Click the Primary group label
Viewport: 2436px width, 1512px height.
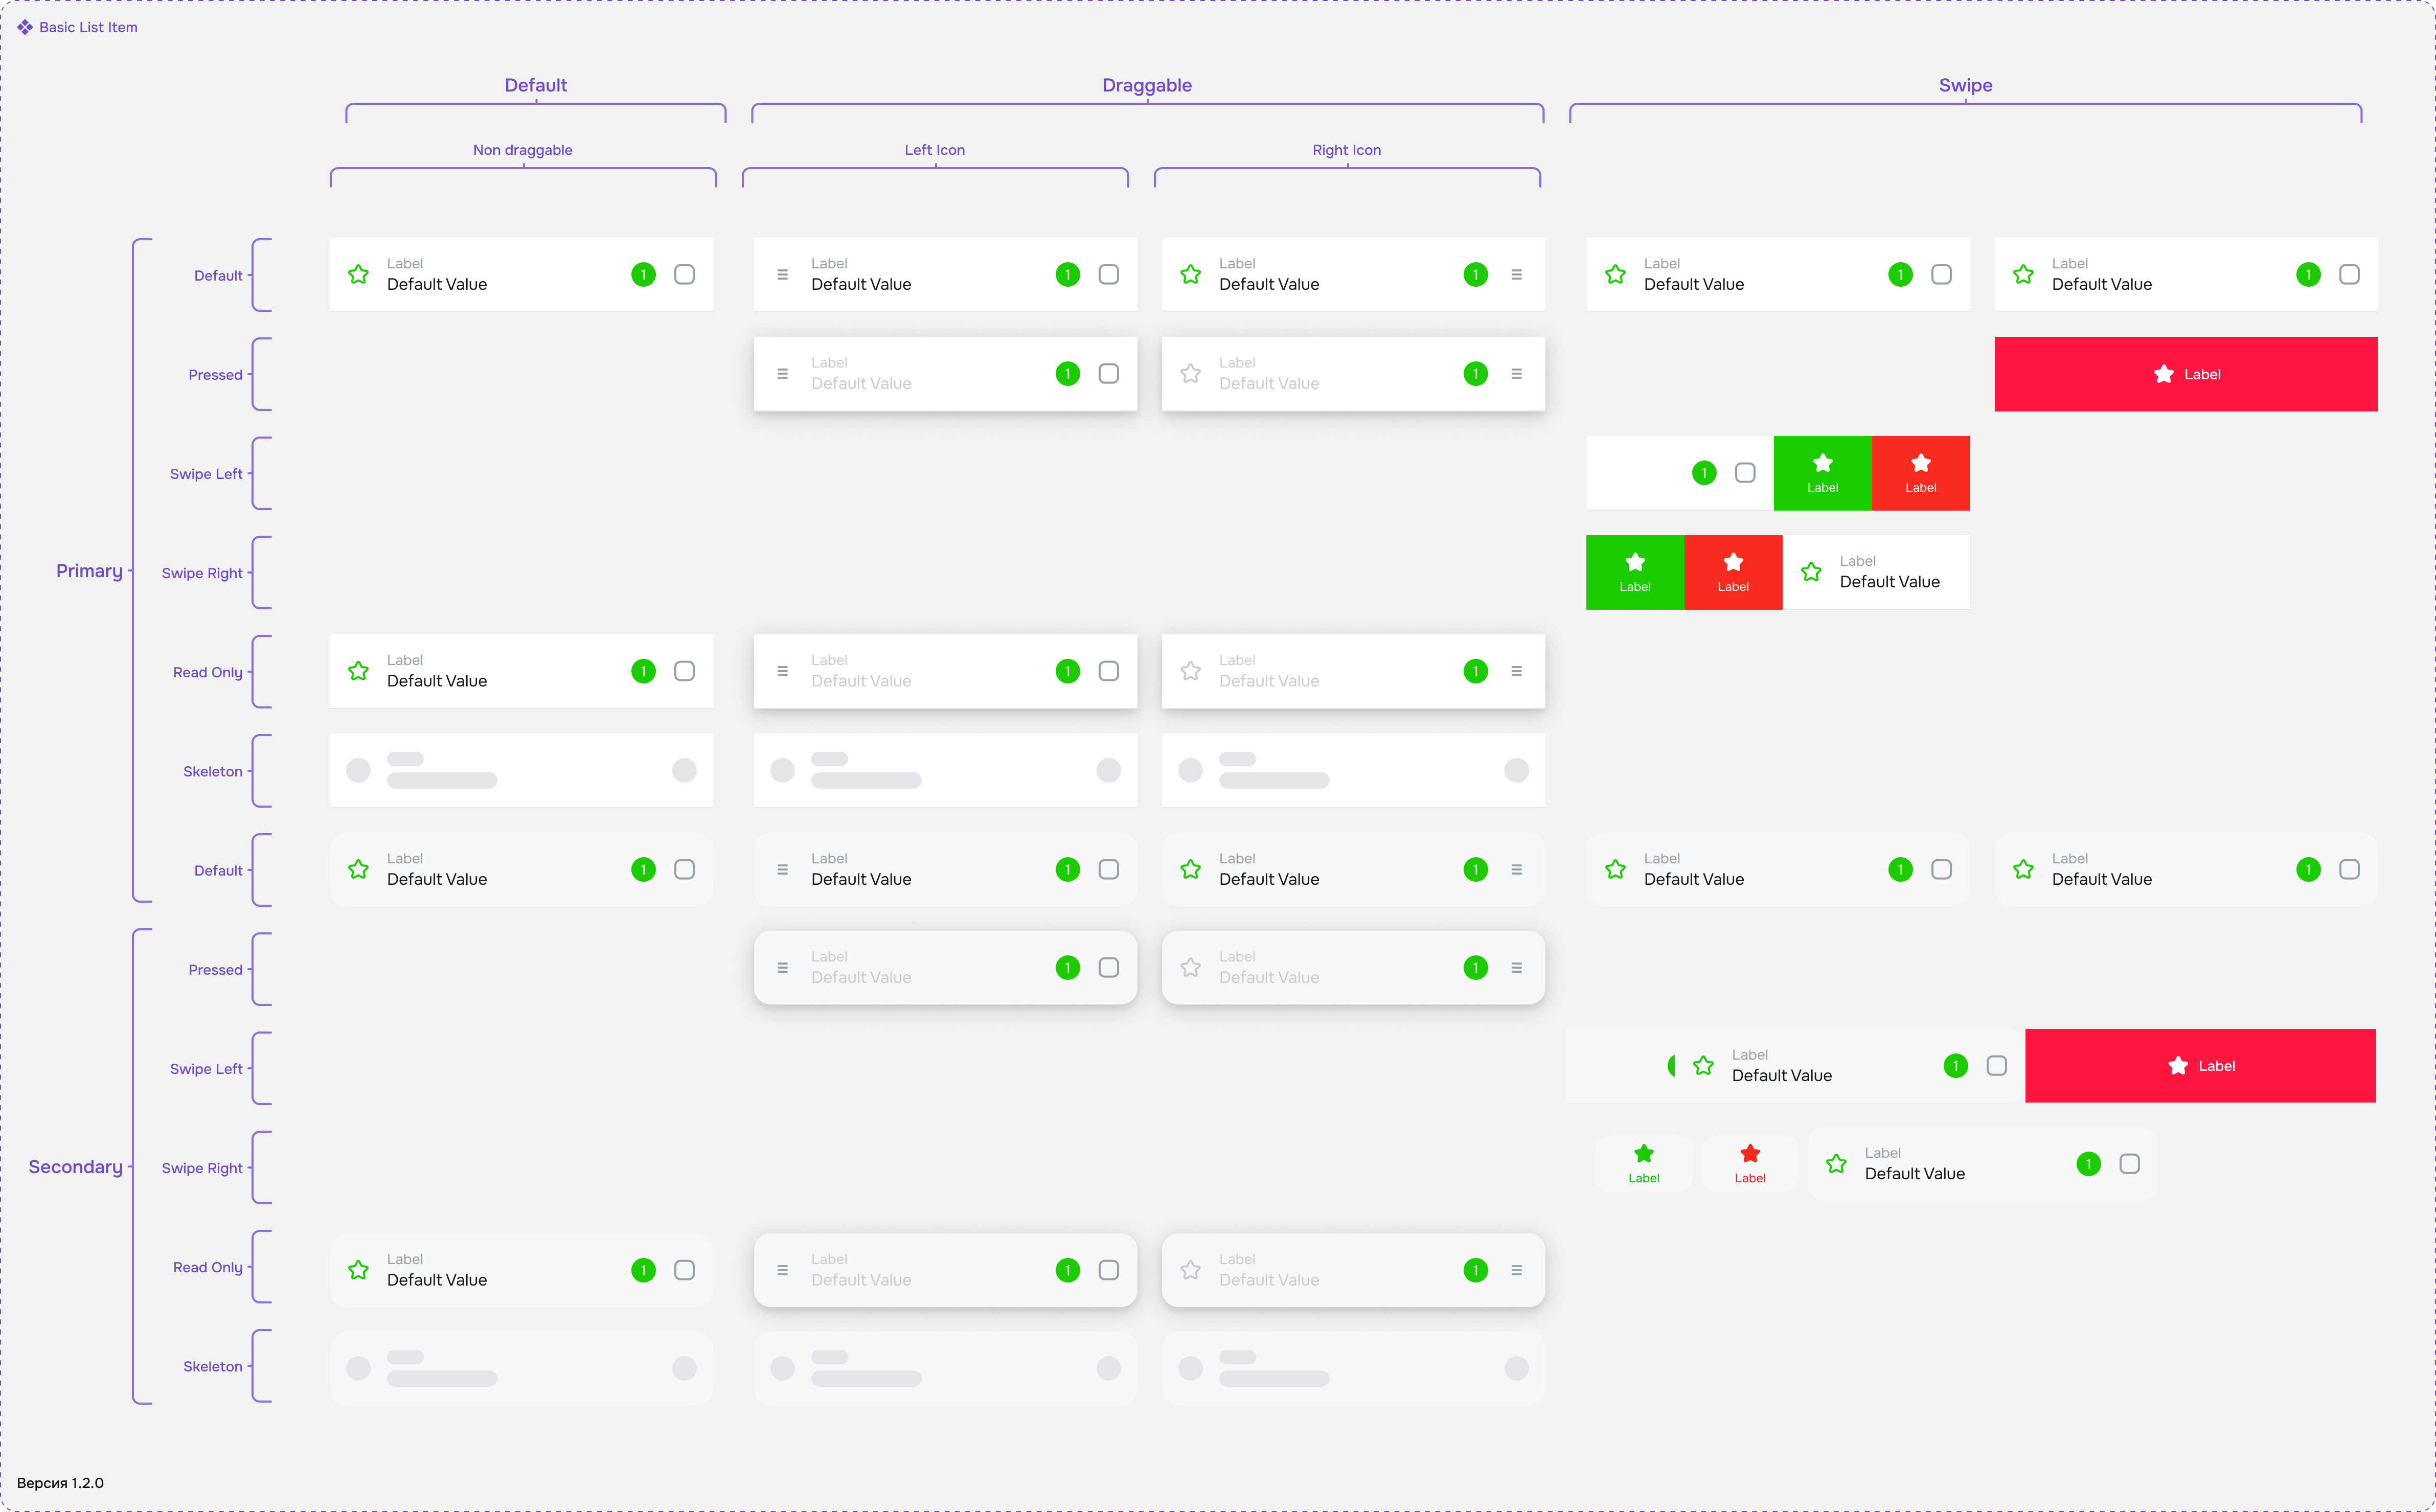(x=89, y=571)
